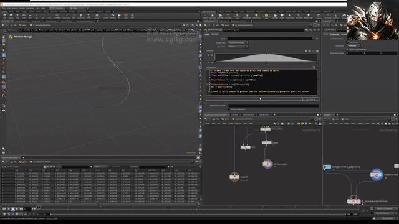Open the Auto Update dropdown at the bottom right

point(388,218)
